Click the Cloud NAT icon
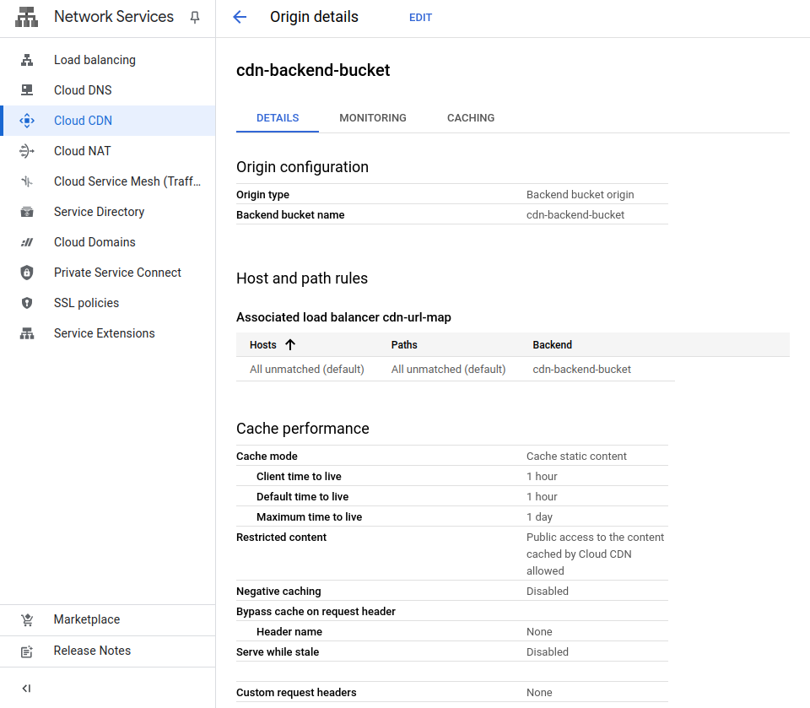 27,151
